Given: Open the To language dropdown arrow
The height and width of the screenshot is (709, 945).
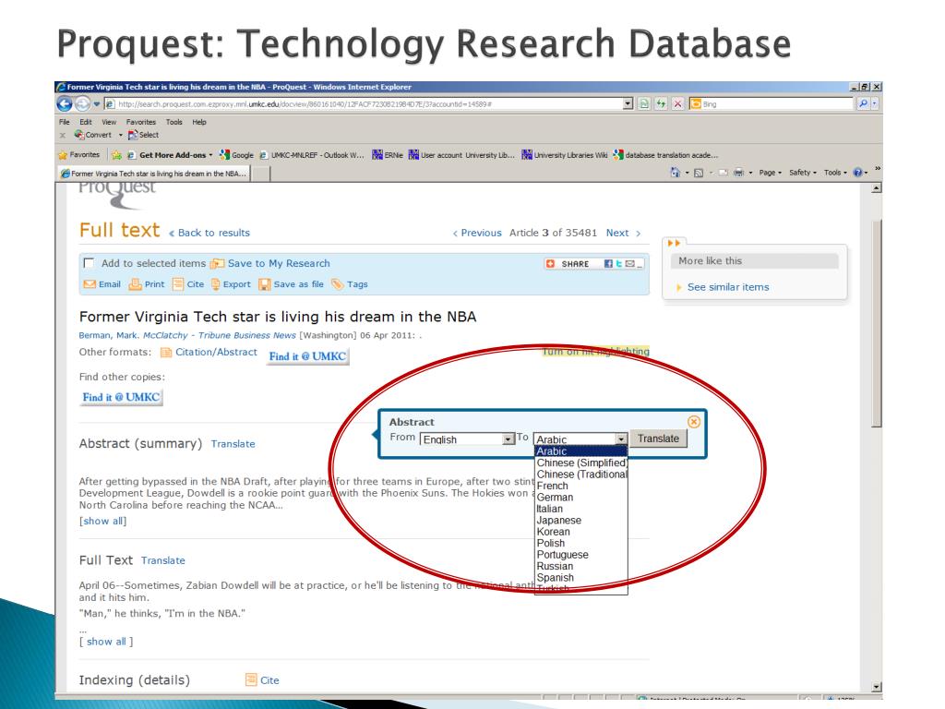Looking at the screenshot, I should click(621, 439).
